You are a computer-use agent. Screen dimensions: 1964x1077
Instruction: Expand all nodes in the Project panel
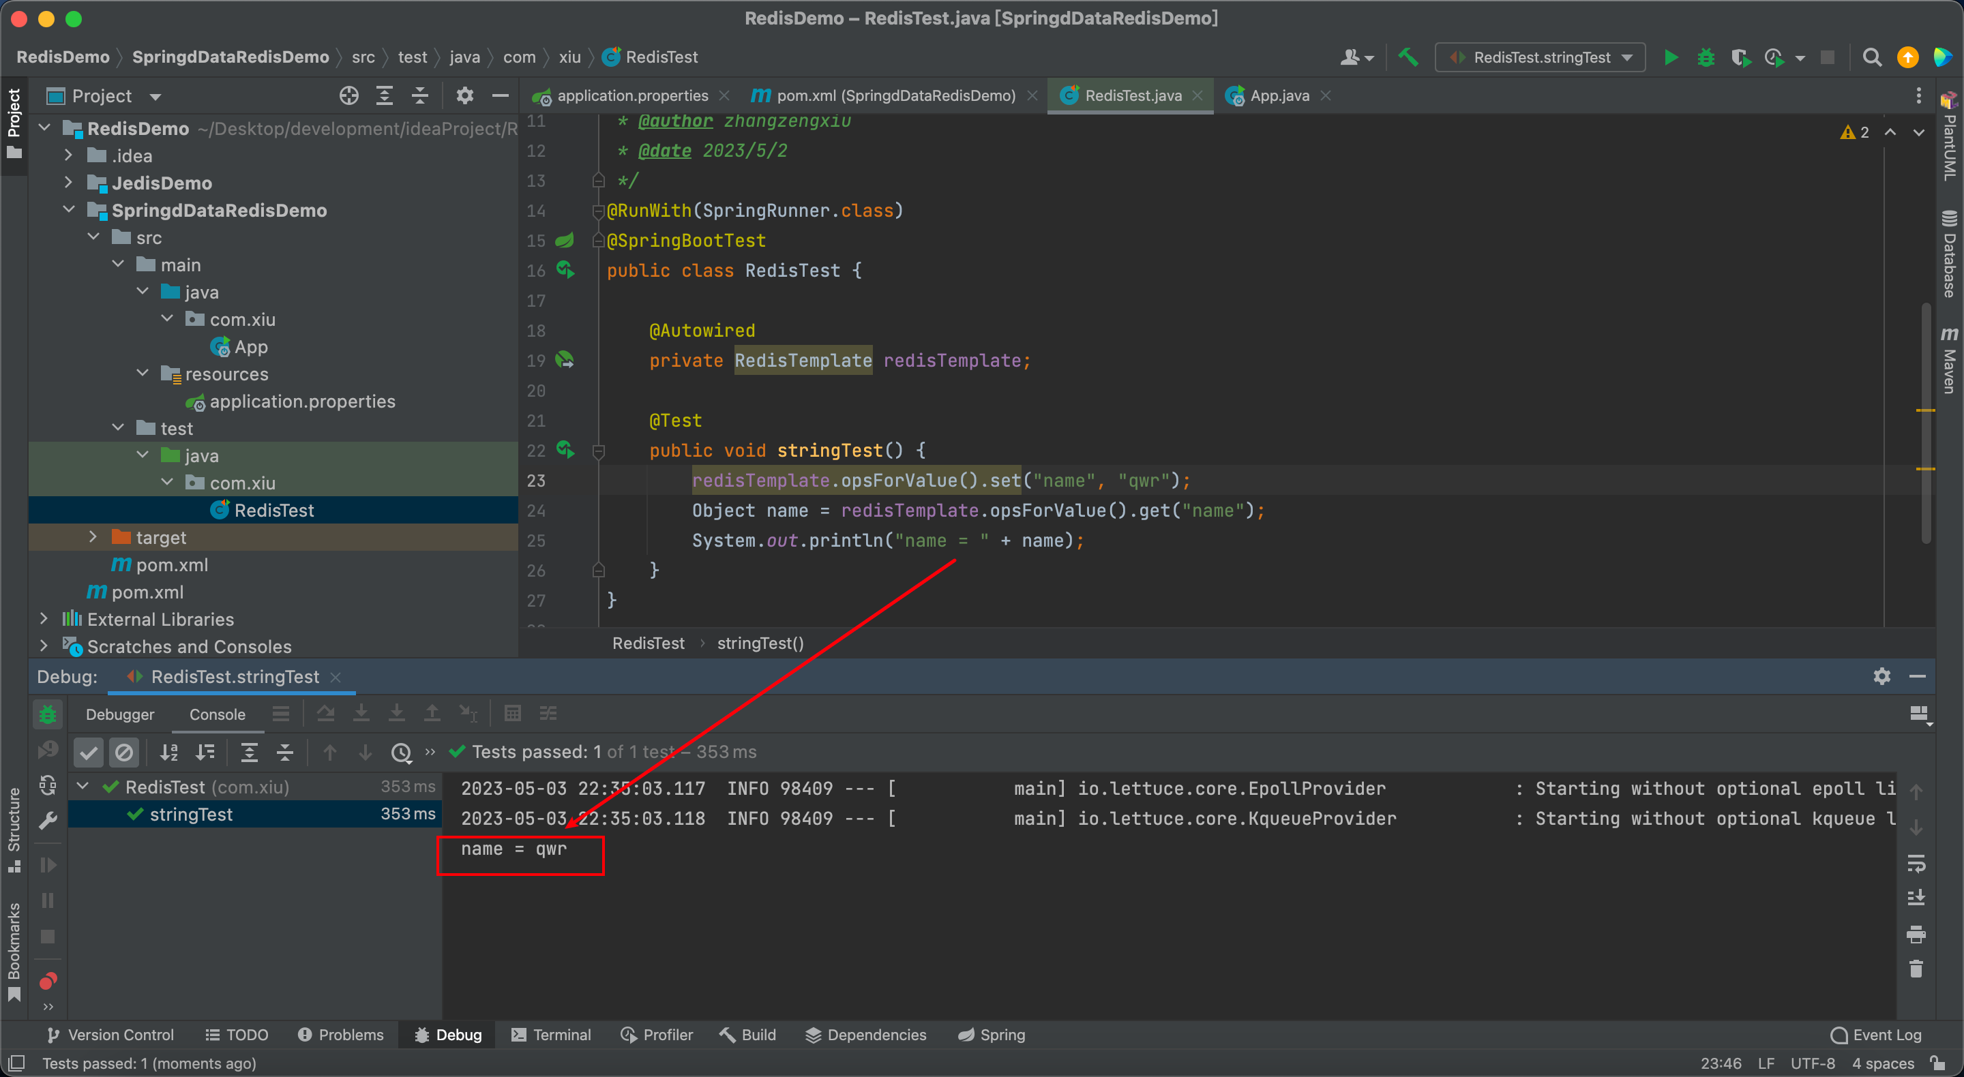(x=384, y=95)
